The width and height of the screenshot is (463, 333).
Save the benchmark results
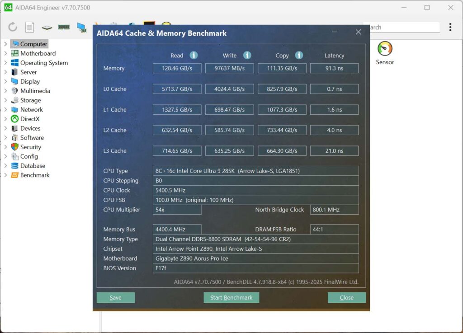(x=115, y=297)
